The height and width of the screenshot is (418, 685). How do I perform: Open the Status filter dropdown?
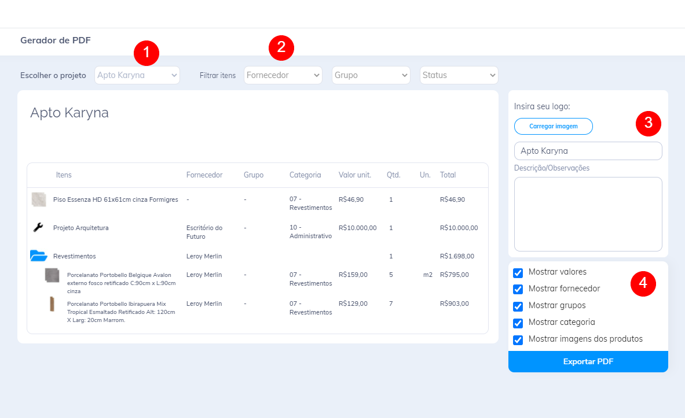pyautogui.click(x=459, y=75)
